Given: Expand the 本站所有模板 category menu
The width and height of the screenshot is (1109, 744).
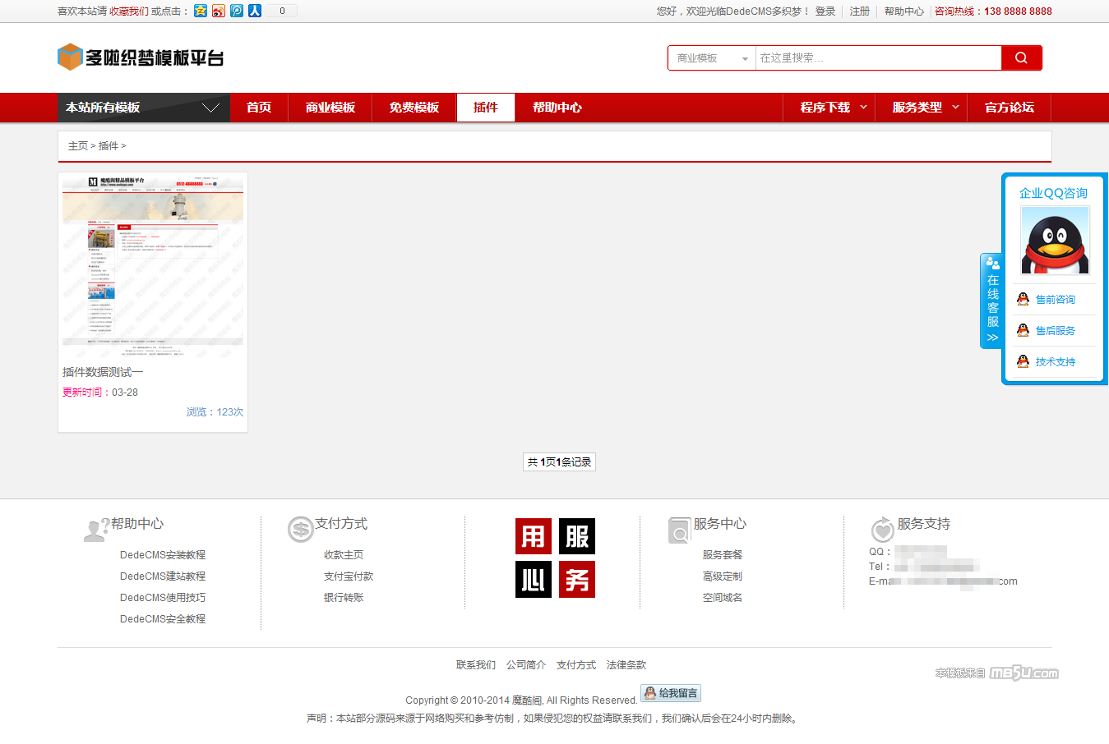Looking at the screenshot, I should click(x=143, y=108).
